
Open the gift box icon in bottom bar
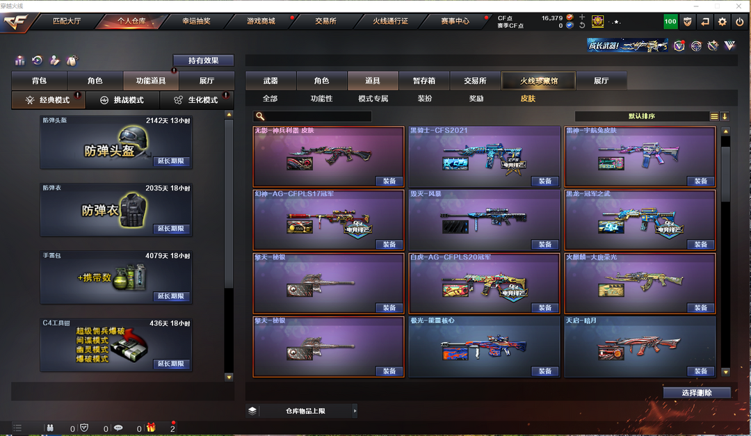[151, 428]
